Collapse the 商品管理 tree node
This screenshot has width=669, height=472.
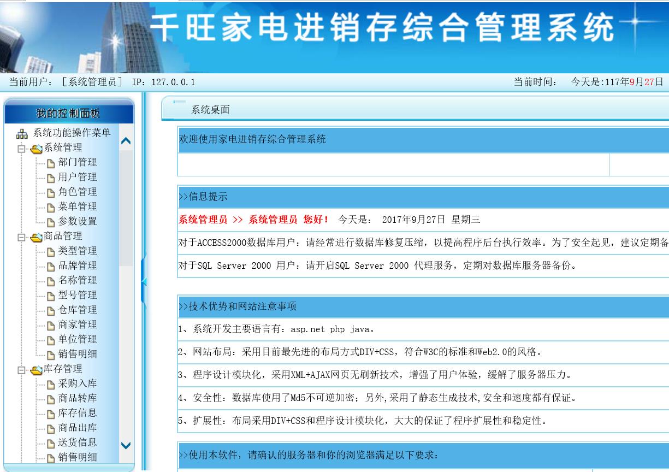click(x=22, y=237)
